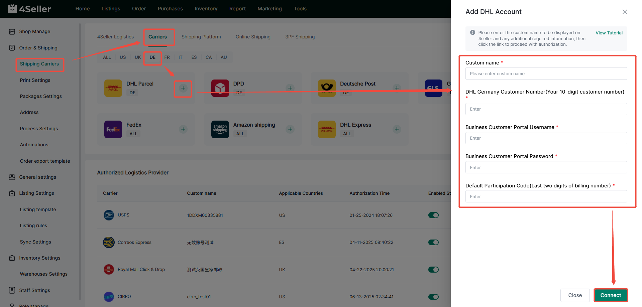Image resolution: width=642 pixels, height=307 pixels.
Task: Click the USPS eagle icon
Action: [109, 215]
